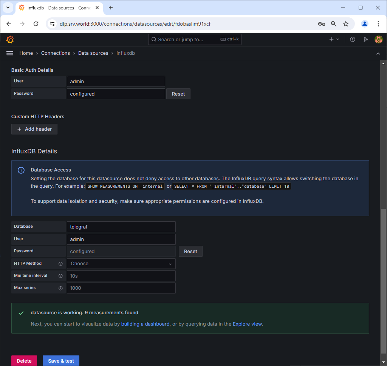Open the tab search dropdown arrow

[8, 8]
